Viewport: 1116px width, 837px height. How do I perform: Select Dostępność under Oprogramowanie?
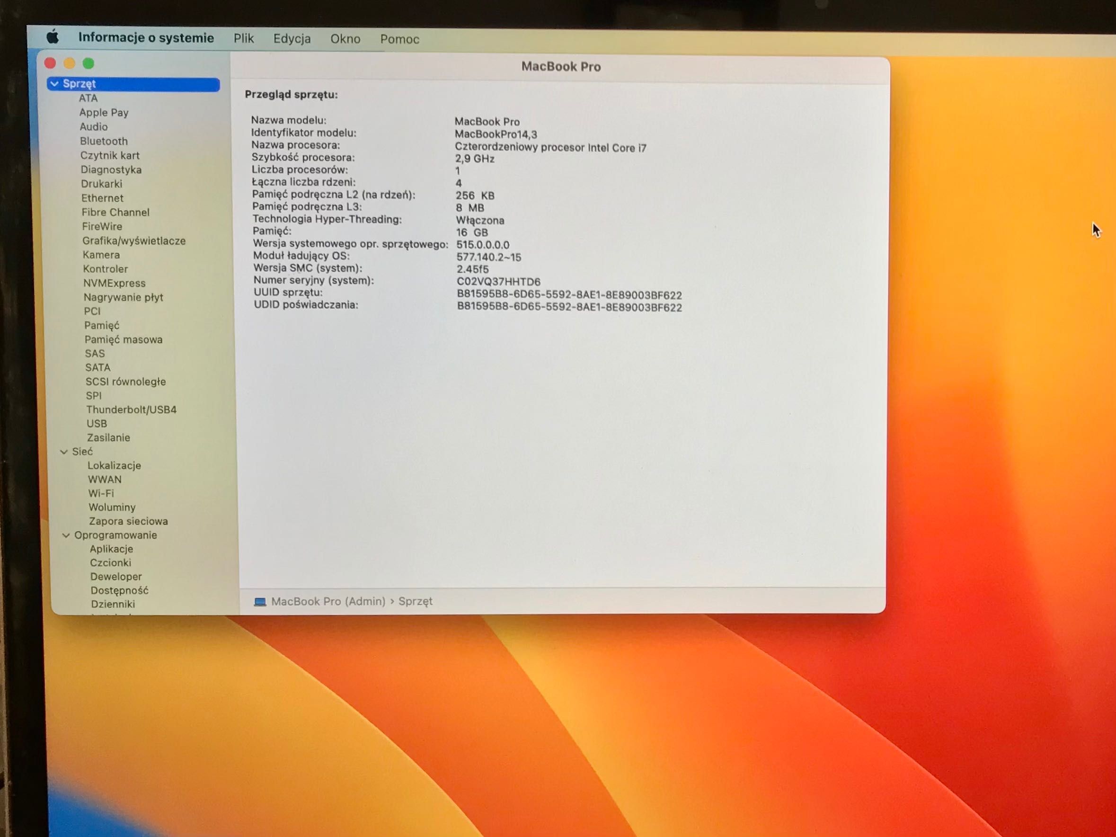(x=120, y=590)
